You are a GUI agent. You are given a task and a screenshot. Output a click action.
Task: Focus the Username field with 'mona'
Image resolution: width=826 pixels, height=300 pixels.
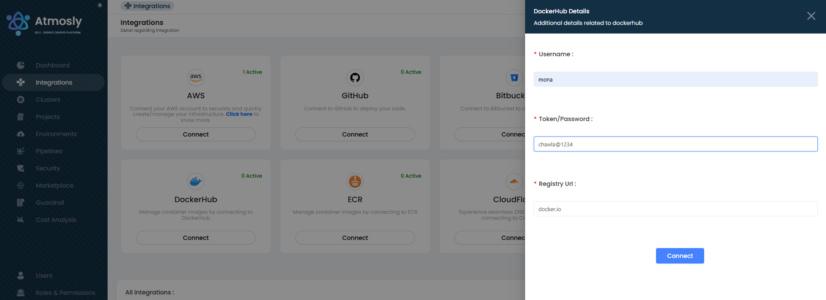(676, 79)
